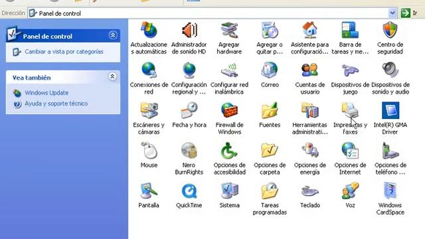Open Intel(R) GMA Driver icon
Viewport: 425px width, 239px height.
tap(390, 110)
